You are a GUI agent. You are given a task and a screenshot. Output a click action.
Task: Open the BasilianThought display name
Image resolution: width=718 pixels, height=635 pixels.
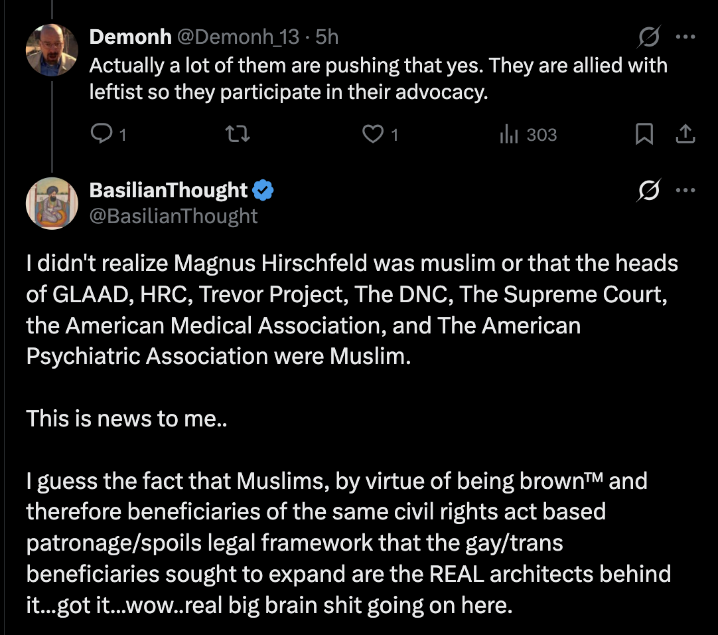point(169,190)
